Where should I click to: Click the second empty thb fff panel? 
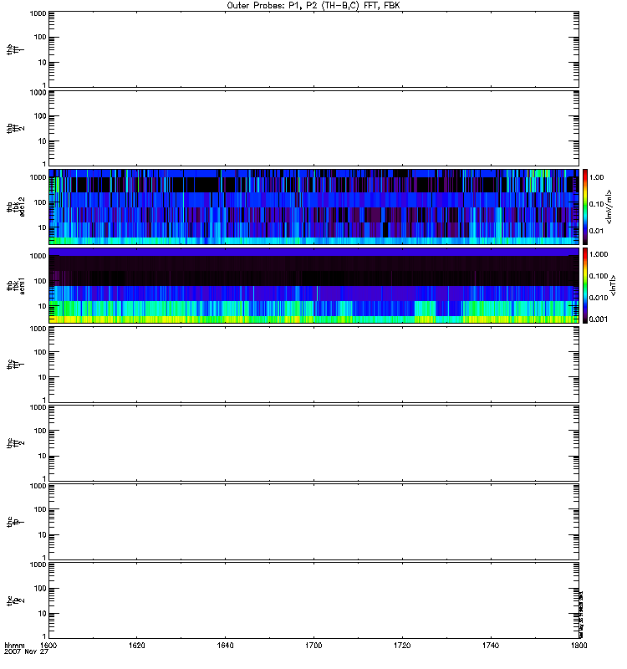click(313, 128)
